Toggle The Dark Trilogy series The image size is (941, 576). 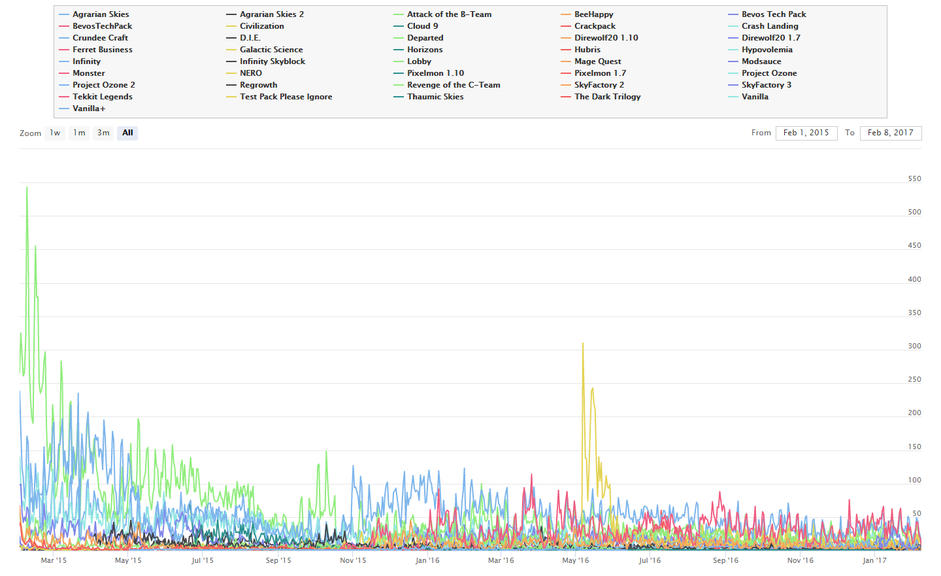tap(601, 97)
